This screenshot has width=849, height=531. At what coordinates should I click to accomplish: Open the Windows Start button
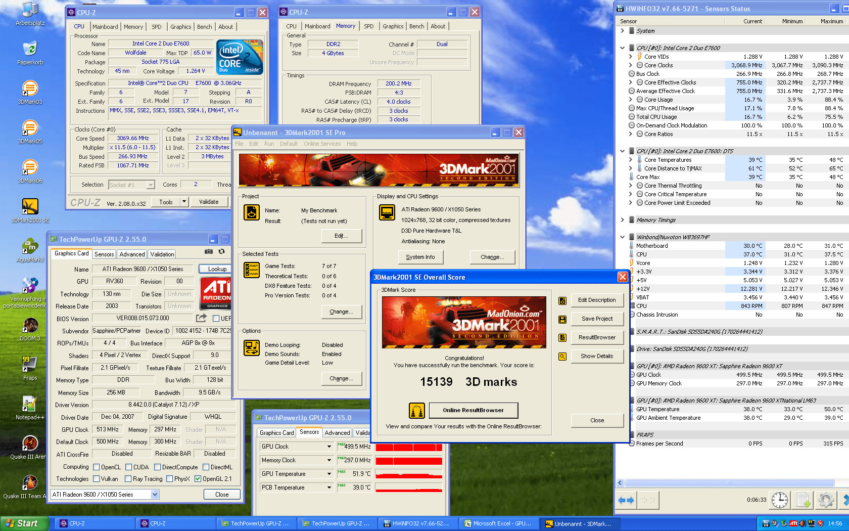coord(24,523)
